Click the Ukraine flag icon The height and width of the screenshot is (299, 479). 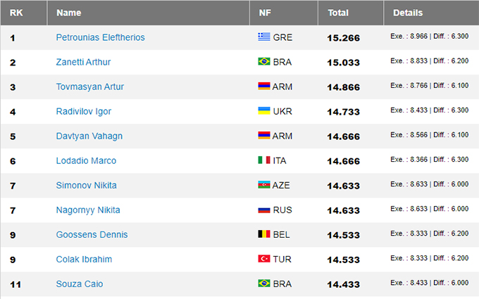[x=264, y=111]
